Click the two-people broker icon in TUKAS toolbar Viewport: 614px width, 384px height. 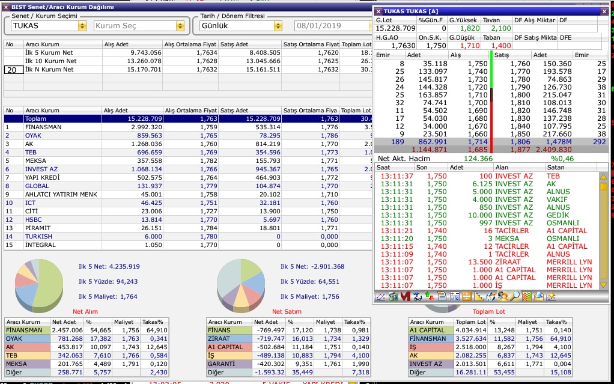(x=503, y=297)
